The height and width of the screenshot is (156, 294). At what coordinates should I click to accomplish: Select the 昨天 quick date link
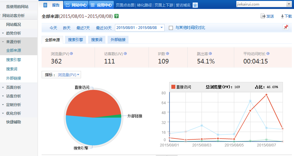click(x=67, y=28)
